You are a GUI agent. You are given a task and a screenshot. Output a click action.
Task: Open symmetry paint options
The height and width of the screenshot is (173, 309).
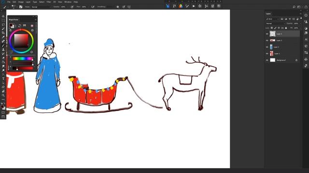129,7
